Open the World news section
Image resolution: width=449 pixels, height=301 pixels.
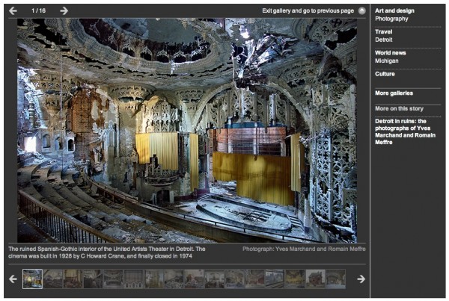coord(391,53)
